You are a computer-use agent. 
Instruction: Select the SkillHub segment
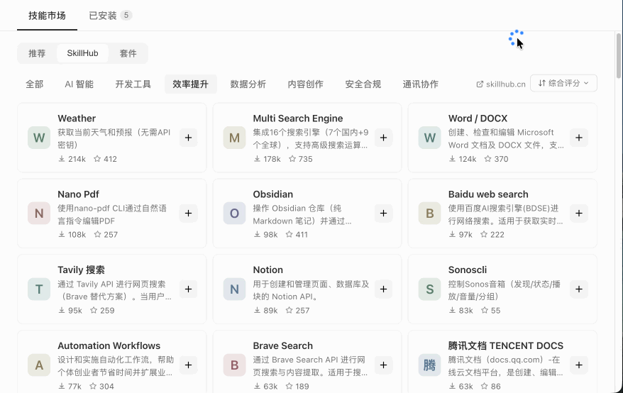(82, 53)
